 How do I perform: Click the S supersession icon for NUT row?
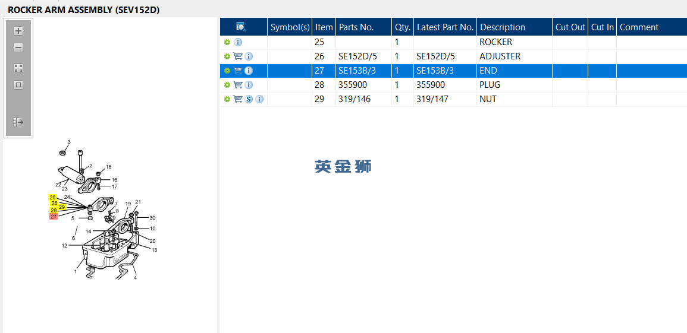pos(249,99)
